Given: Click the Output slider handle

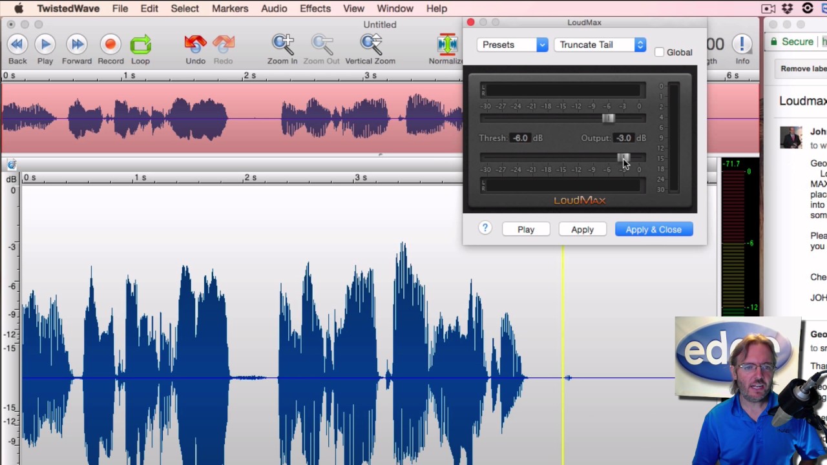Looking at the screenshot, I should [x=623, y=158].
